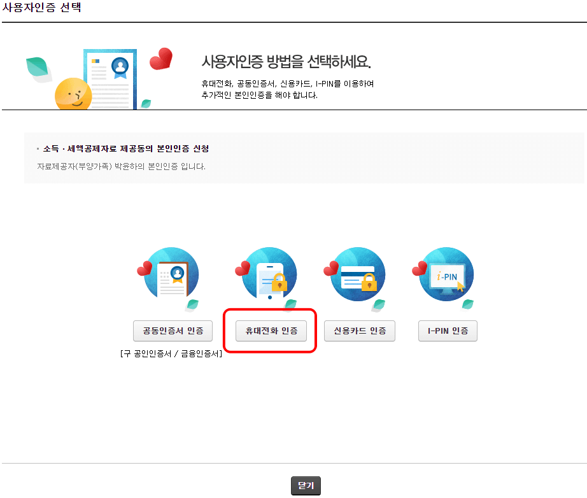Click the smiley face character illustration
This screenshot has width=587, height=498.
click(x=72, y=92)
